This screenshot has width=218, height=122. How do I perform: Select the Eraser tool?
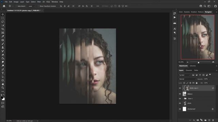point(3,55)
